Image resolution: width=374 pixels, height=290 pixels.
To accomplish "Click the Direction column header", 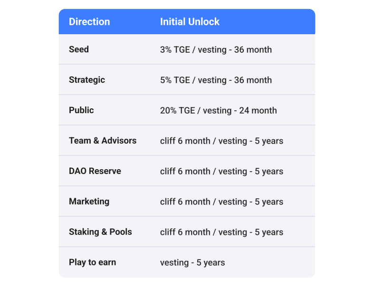I will tap(89, 22).
